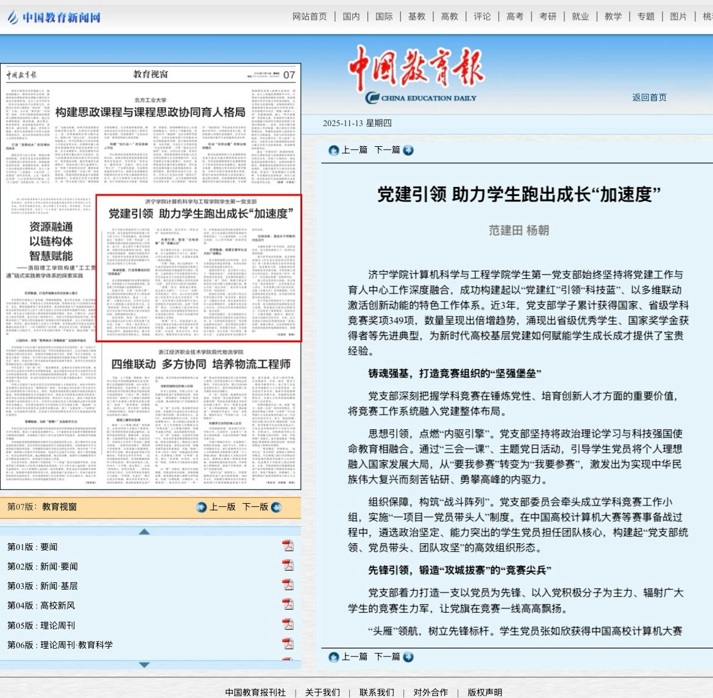Open 高考 in top navigation

click(x=515, y=16)
